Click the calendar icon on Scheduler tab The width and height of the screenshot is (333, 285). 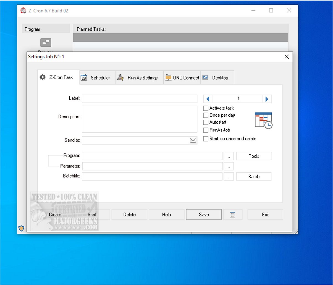84,78
